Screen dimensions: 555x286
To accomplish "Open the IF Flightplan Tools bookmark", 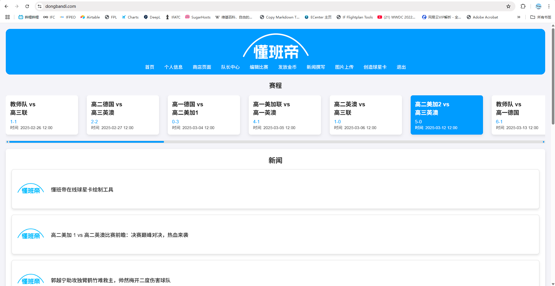I will point(355,17).
